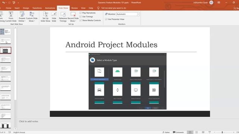Image resolution: width=239 pixels, height=134 pixels.
Task: Select fourth slide thumbnail in panel
Action: coord(6,60)
